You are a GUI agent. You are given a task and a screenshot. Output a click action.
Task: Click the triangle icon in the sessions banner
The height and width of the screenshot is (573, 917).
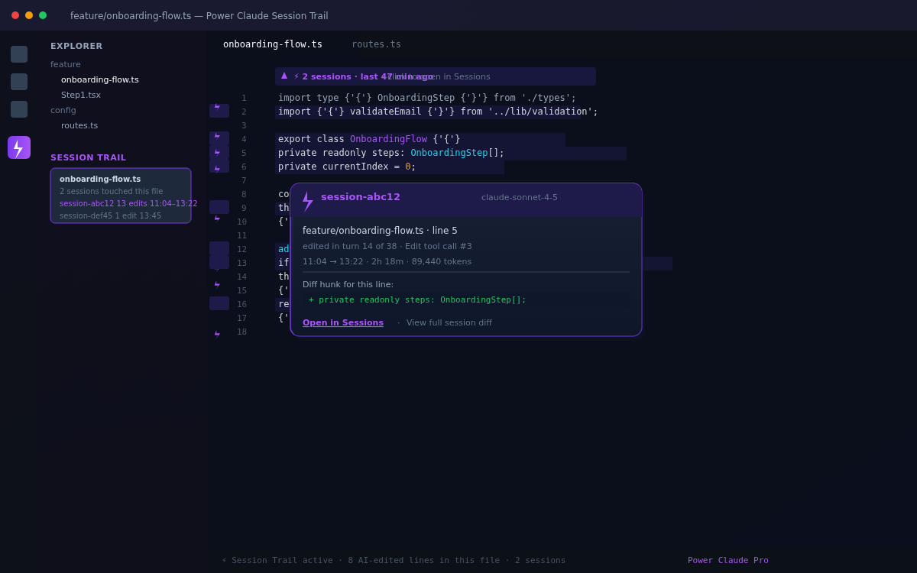[284, 76]
